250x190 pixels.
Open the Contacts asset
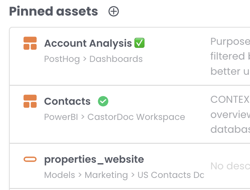tap(67, 101)
